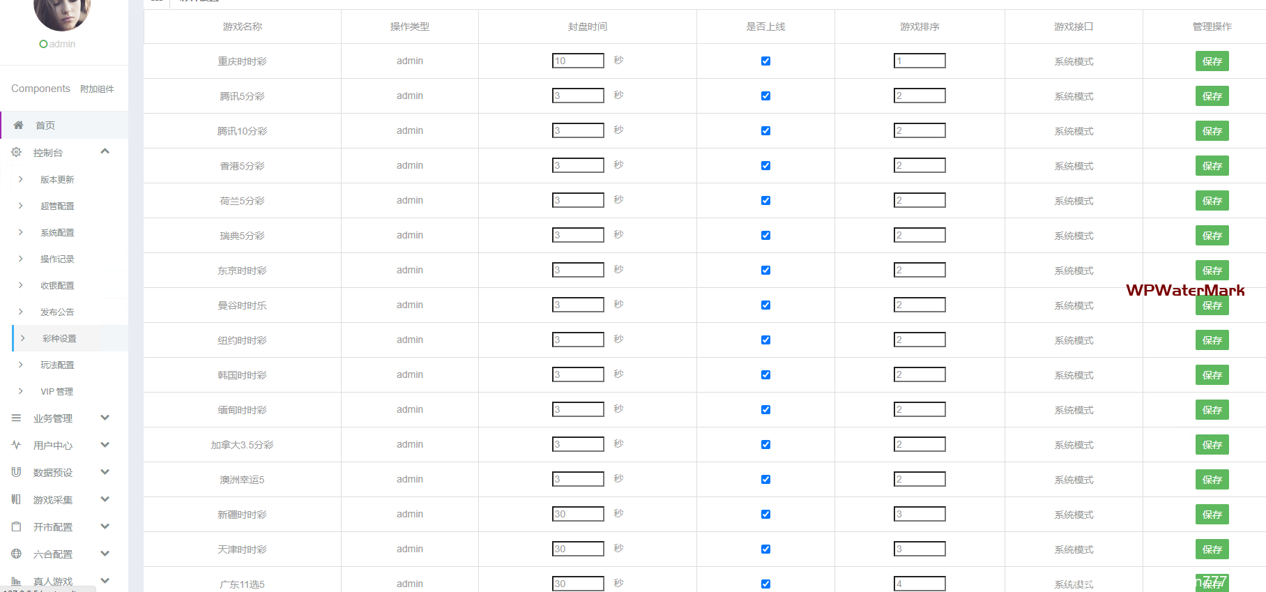Screen dimensions: 1266x592
Task: Click the list icon beside 业务管理
Action: (x=16, y=418)
